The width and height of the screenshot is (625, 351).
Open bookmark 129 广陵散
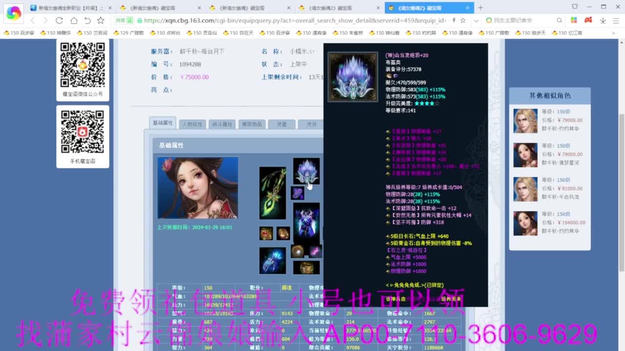click(x=128, y=33)
